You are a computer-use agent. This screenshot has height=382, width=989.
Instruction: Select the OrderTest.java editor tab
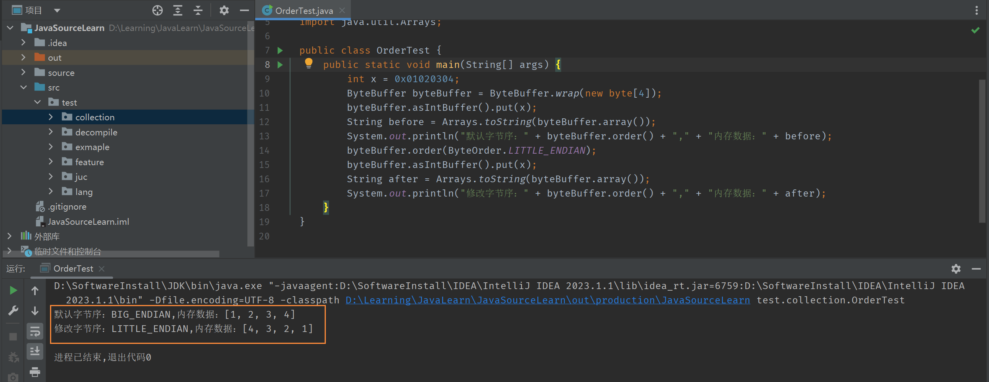[x=304, y=10]
